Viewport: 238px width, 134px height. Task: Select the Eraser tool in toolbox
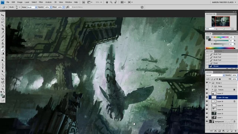[3, 50]
